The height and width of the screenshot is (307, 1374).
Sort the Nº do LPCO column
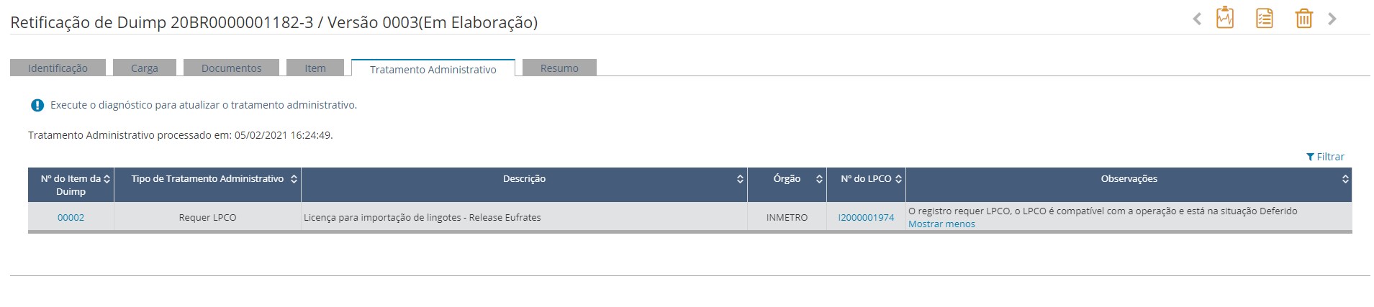point(898,179)
